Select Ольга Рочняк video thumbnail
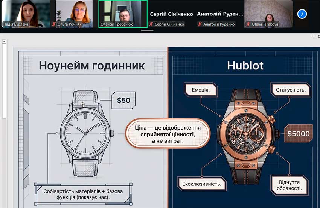This screenshot has height=208, width=320. 74,14
